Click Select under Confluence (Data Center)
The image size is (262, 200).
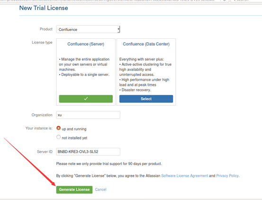point(146,99)
